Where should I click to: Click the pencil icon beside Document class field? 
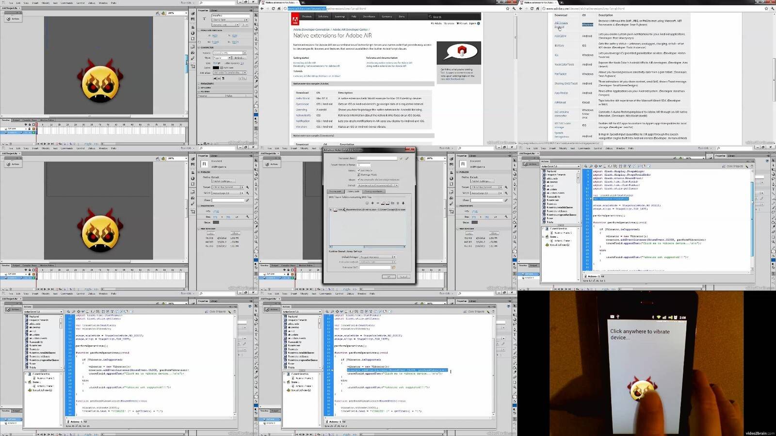[x=407, y=158]
